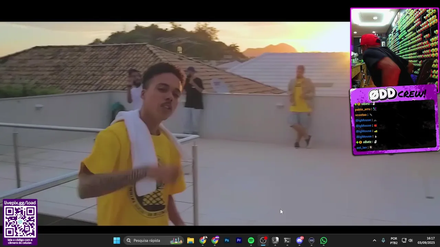
Task: Open the Chrome icon next to File Explorer
Action: coord(203,240)
